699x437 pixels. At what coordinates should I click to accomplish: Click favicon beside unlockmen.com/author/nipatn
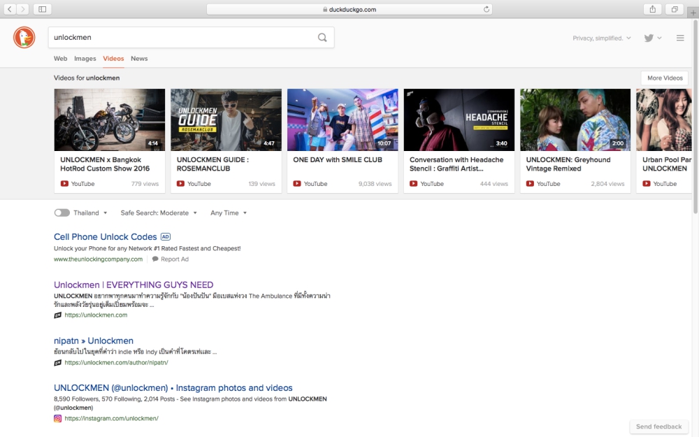pyautogui.click(x=57, y=363)
